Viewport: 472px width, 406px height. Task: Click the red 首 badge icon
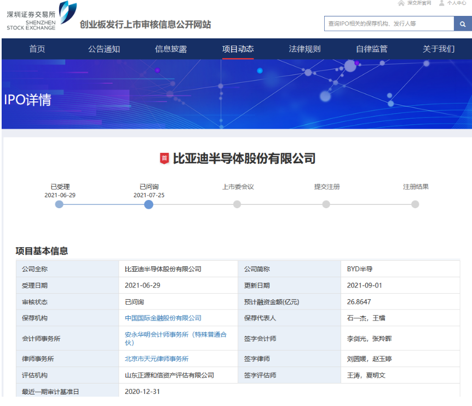[x=164, y=159]
